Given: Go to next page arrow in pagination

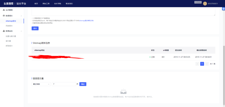Looking at the screenshot, I should 207,64.
